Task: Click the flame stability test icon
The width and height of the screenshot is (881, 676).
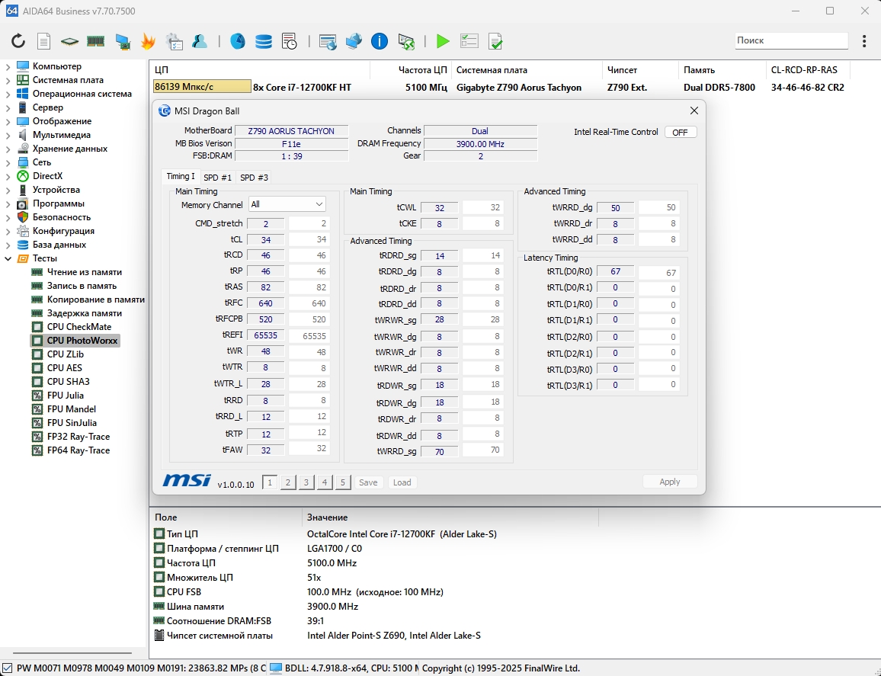Action: point(148,41)
